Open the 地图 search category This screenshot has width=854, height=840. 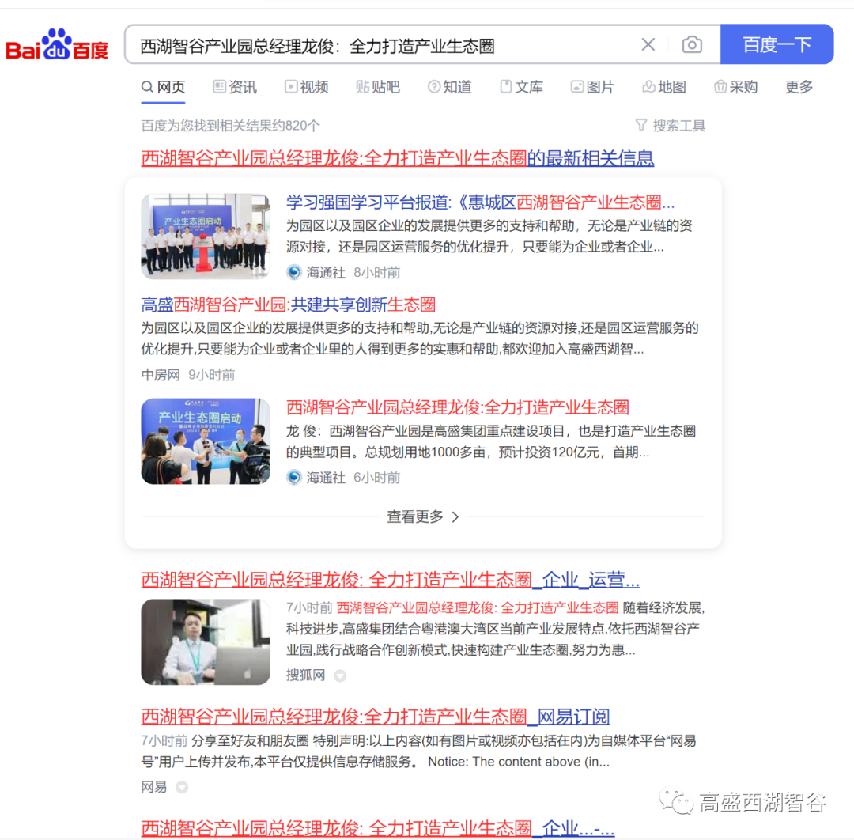(663, 87)
